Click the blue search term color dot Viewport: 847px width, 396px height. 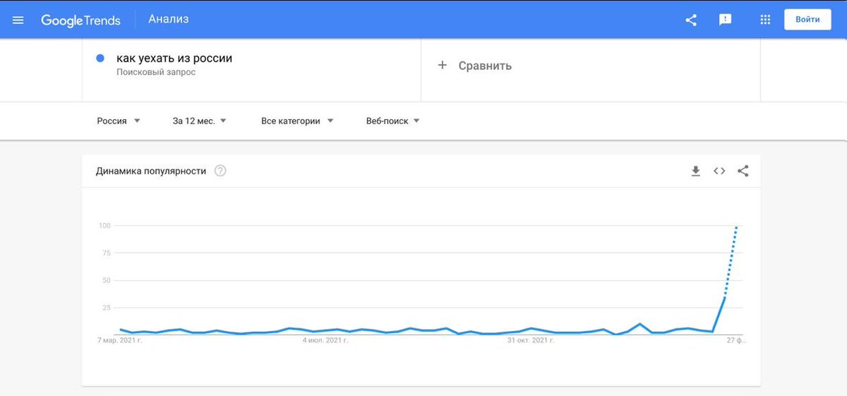click(x=100, y=59)
